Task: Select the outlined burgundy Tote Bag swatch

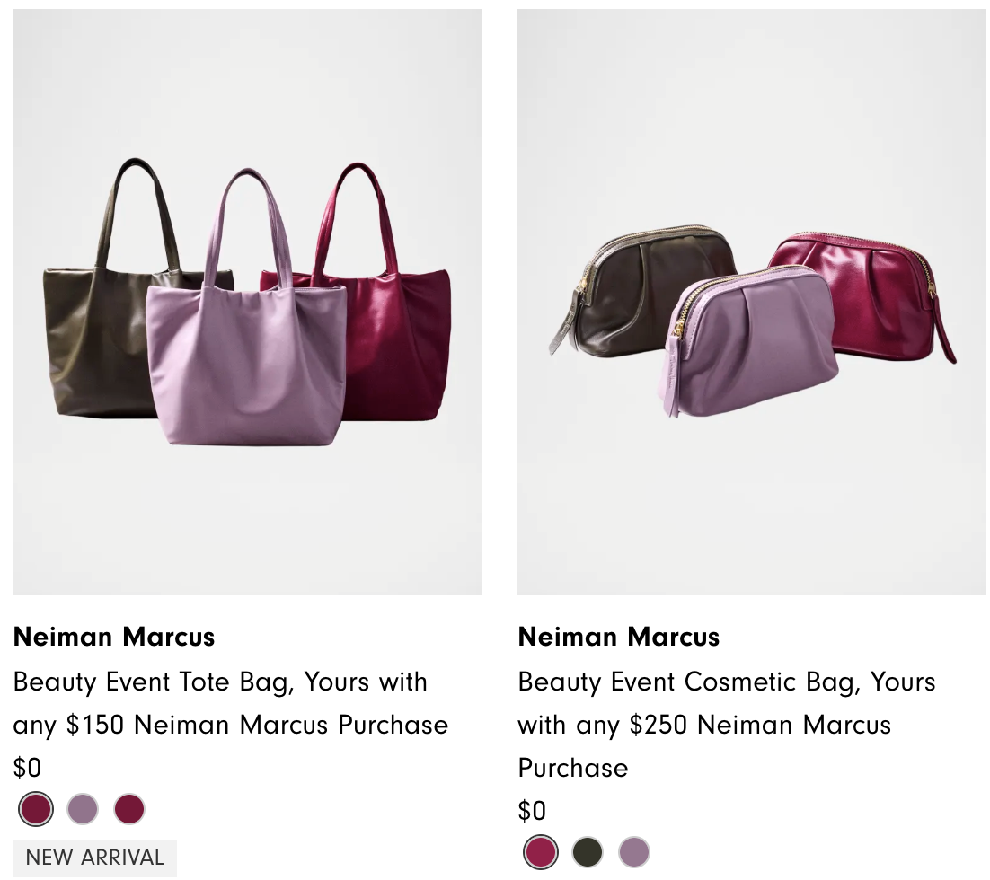Action: (36, 809)
